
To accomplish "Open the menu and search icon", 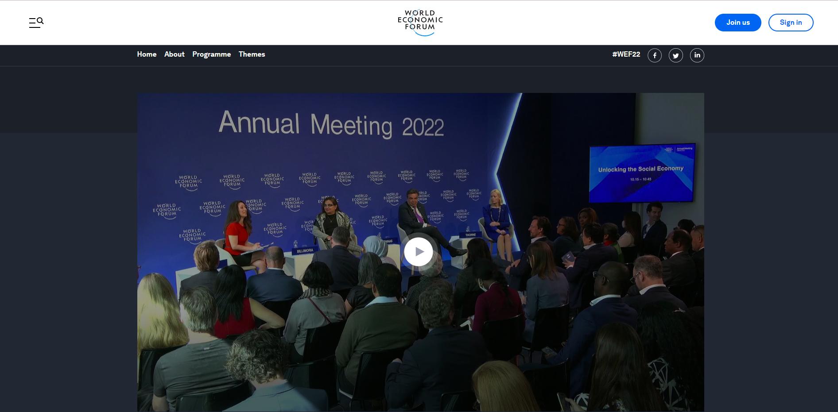I will (36, 23).
